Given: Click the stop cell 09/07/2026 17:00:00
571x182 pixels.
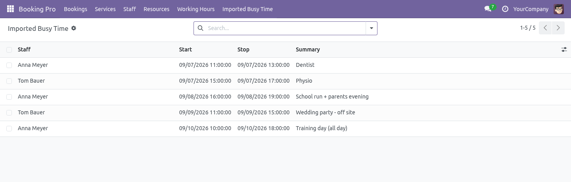Looking at the screenshot, I should pos(263,81).
